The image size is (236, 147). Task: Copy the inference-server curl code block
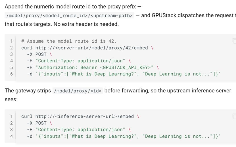click(234, 116)
